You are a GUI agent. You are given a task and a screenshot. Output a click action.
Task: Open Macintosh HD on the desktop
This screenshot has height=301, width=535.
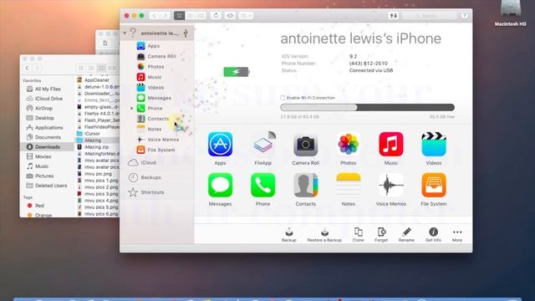click(x=511, y=13)
